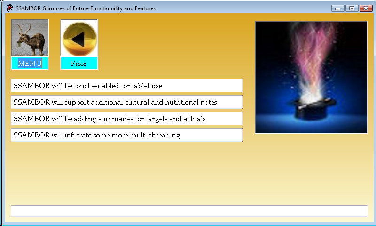Viewport: 376px width, 226px height.
Task: Maximize the SSAMBOR window
Action: pos(351,8)
